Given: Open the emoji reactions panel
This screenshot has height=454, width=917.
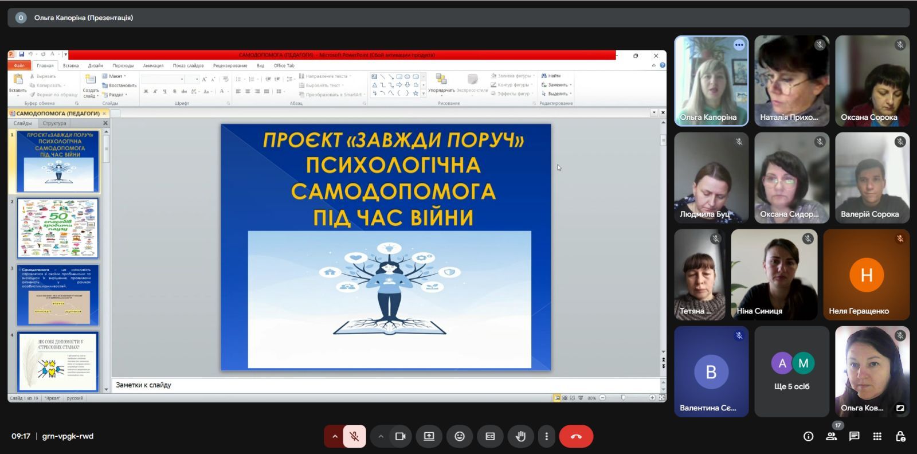Looking at the screenshot, I should click(459, 436).
